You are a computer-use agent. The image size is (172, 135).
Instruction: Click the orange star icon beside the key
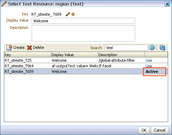click(73, 14)
